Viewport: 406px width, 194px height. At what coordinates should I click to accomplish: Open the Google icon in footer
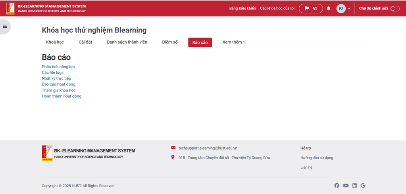(363, 185)
